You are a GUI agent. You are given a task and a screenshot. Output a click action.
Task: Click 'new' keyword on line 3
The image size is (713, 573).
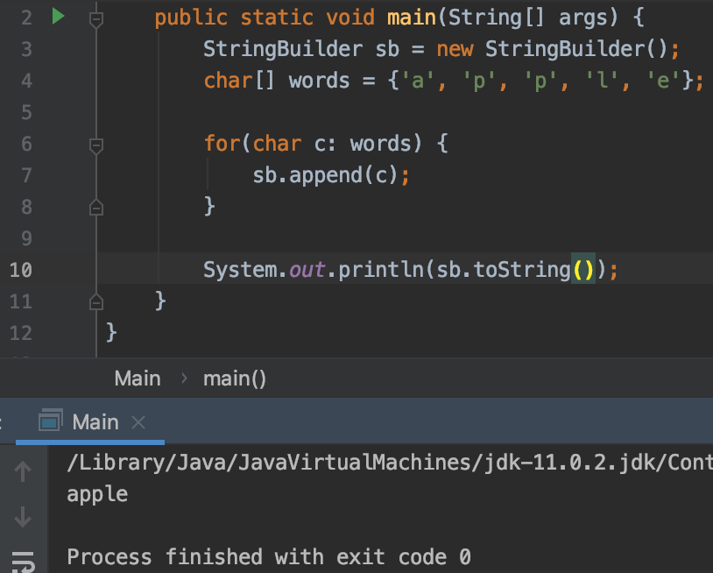pos(455,49)
